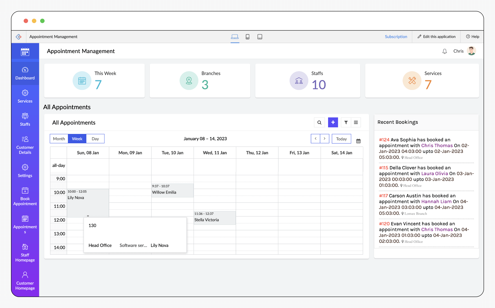This screenshot has height=308, width=495.
Task: Click the Today button
Action: coord(341,139)
